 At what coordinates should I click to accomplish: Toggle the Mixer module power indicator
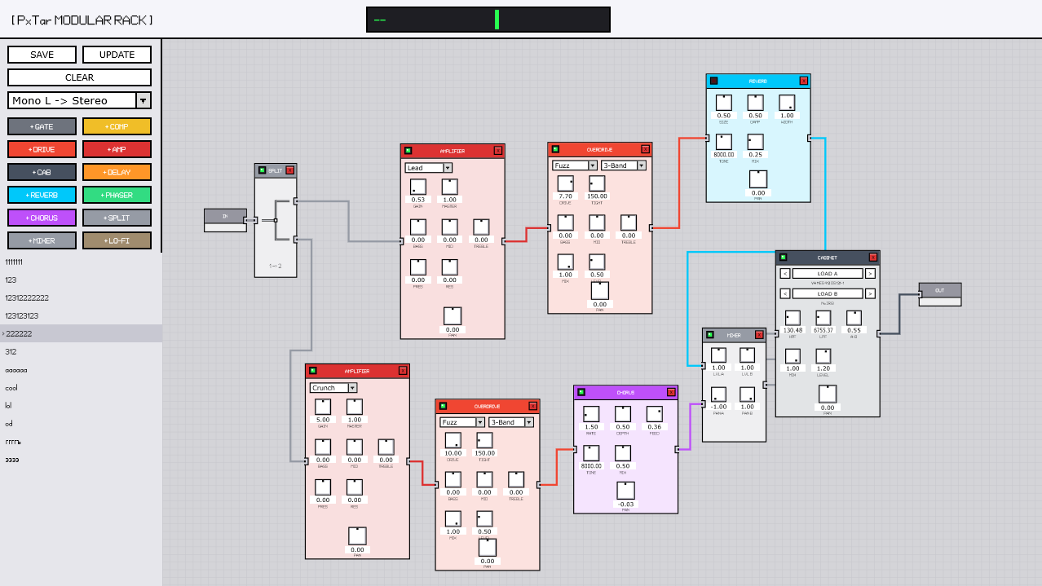click(x=709, y=335)
